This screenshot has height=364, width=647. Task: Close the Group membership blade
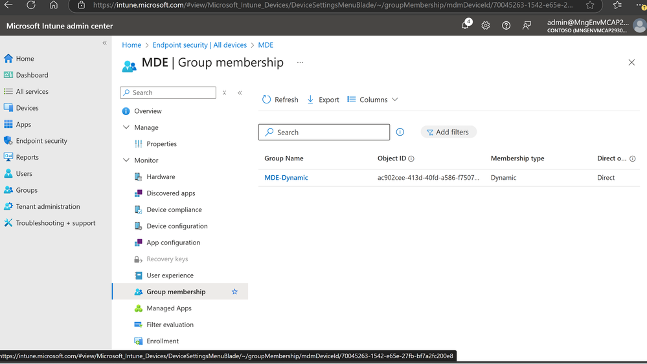pyautogui.click(x=631, y=63)
